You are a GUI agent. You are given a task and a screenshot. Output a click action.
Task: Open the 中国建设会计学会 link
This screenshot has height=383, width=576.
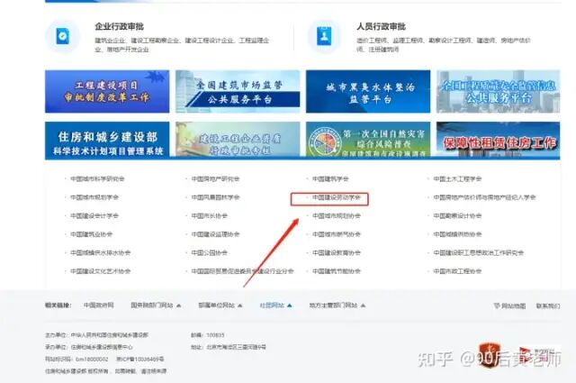point(94,215)
